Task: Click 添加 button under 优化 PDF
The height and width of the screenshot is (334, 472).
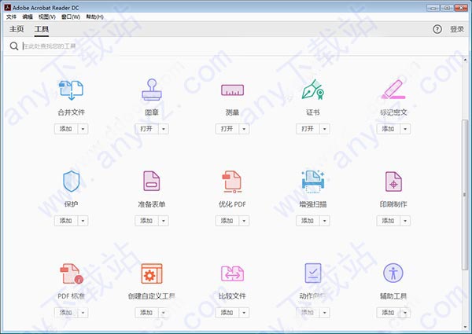Action: [x=227, y=221]
